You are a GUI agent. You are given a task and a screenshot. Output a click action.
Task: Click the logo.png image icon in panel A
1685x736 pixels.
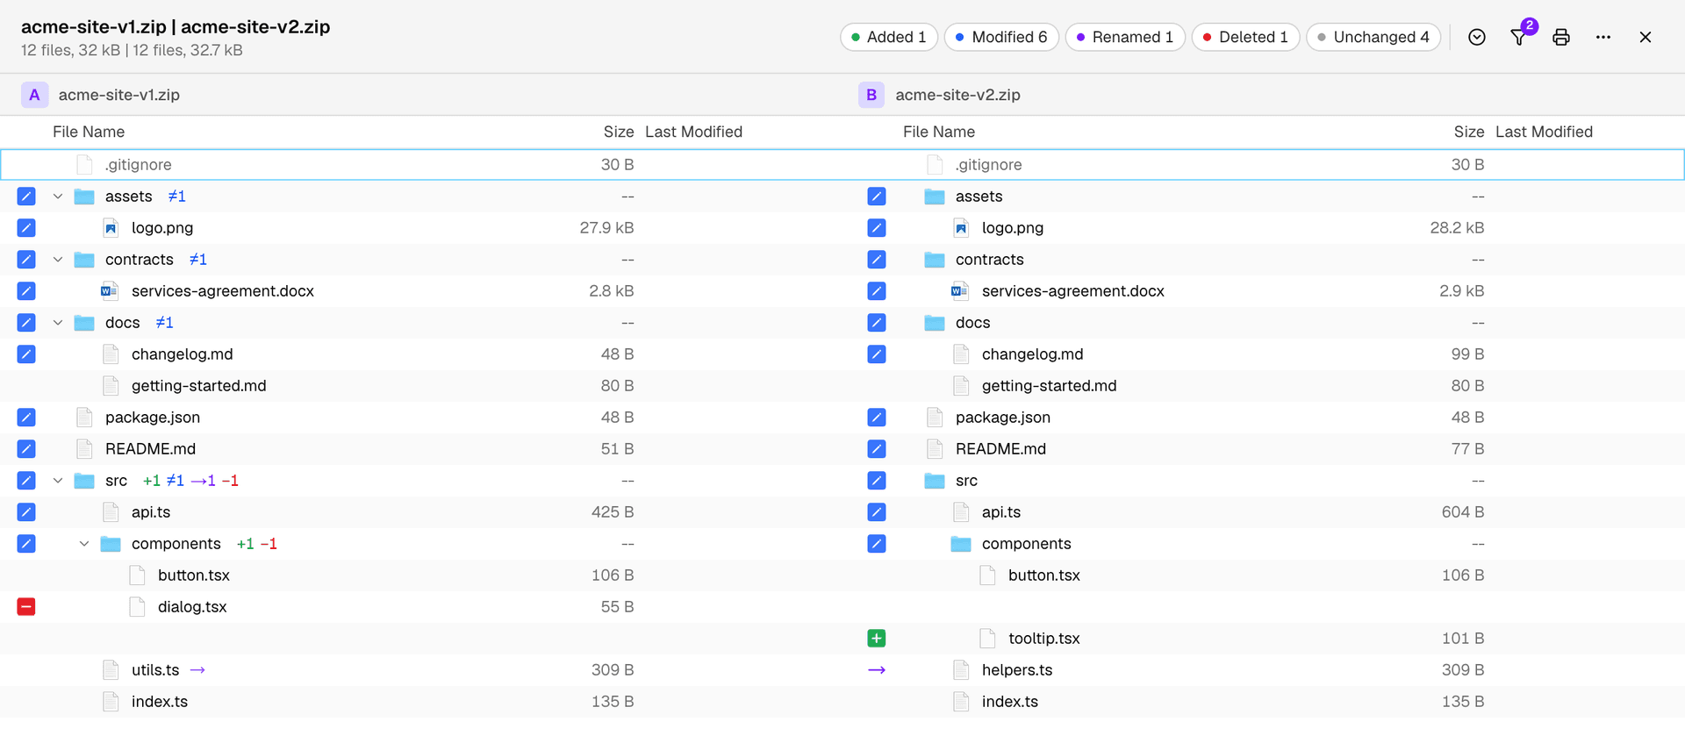pos(110,227)
